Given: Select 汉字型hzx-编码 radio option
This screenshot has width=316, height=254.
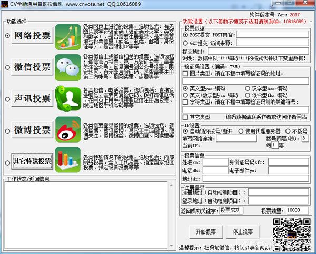Looking at the screenshot, I should (248, 88).
